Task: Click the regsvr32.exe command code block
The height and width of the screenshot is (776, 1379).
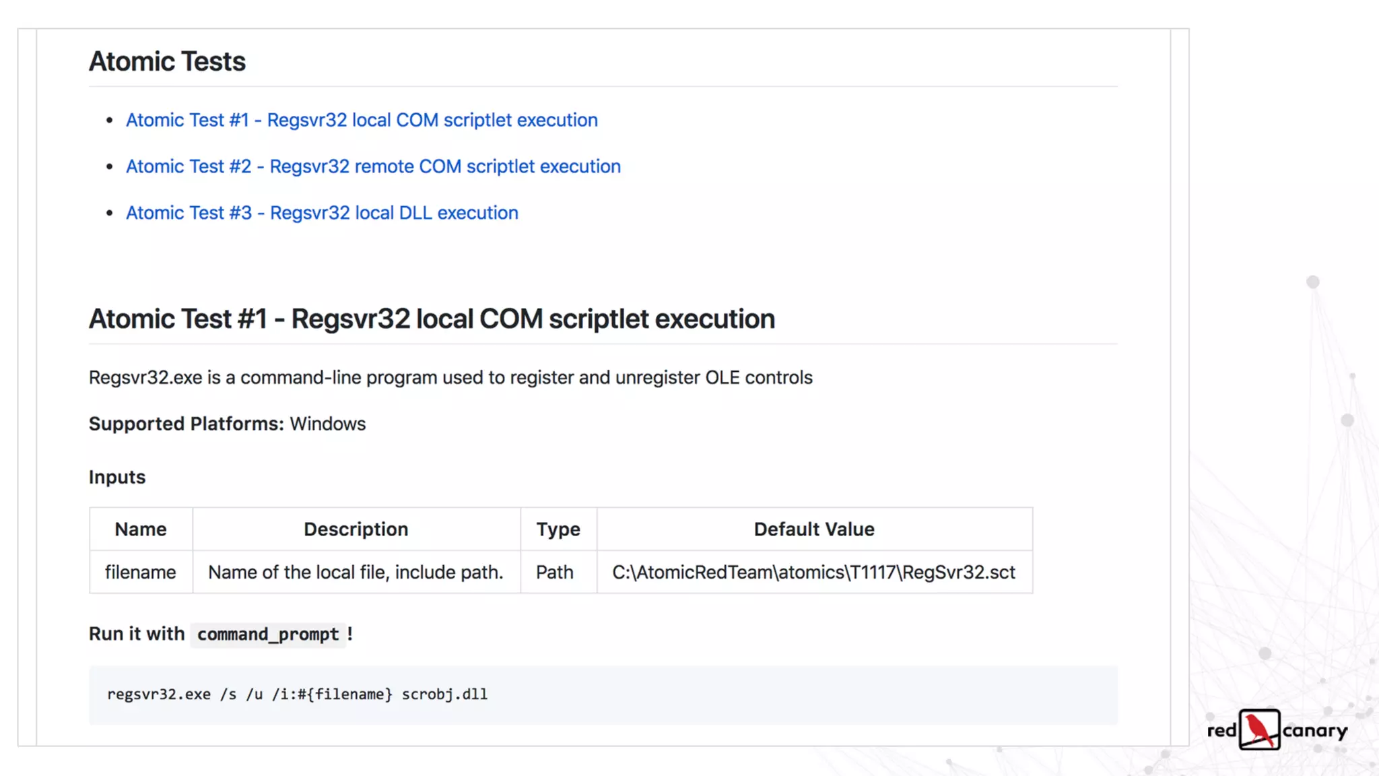Action: tap(297, 694)
